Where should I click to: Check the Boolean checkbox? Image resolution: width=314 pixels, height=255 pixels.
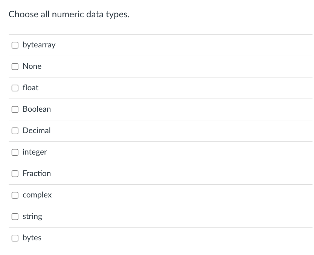click(x=15, y=109)
